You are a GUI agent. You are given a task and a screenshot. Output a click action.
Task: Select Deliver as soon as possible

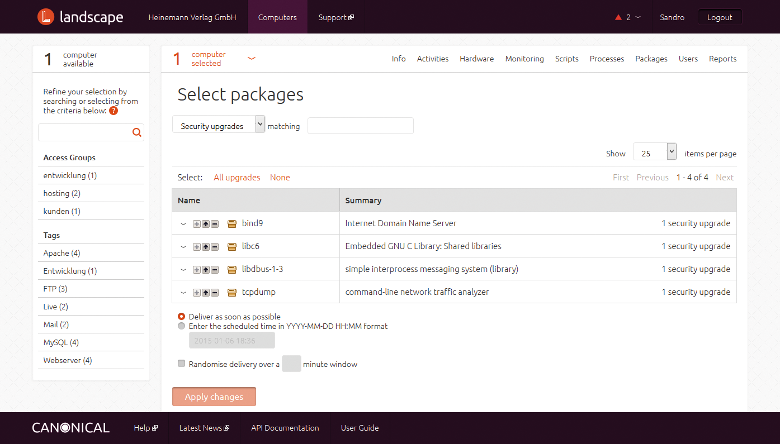tap(181, 316)
